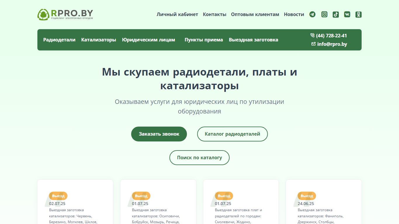Open Выездная заготовка section
399x224 pixels.
pos(254,40)
